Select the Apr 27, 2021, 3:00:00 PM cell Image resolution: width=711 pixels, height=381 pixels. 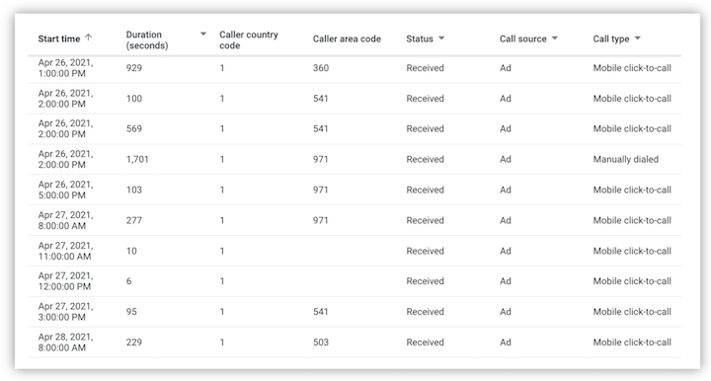coord(66,312)
